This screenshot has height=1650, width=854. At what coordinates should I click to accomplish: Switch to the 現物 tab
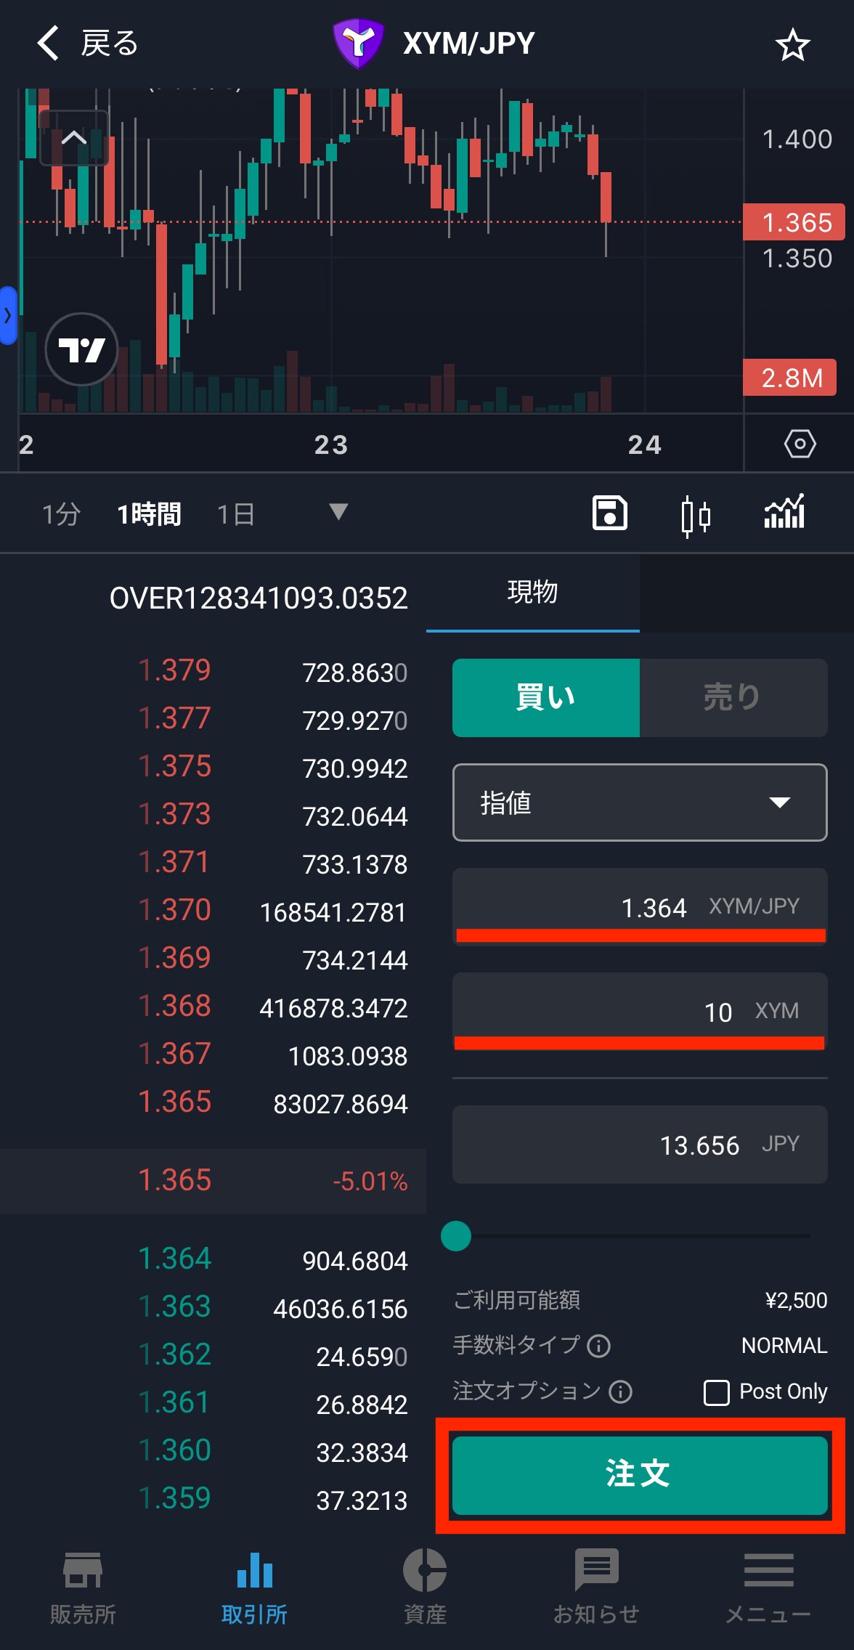click(x=532, y=593)
